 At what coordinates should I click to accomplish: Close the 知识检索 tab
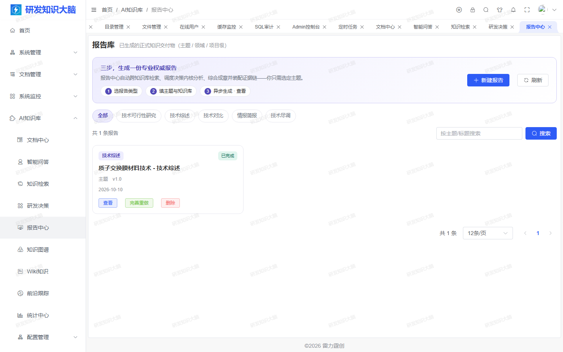point(475,27)
